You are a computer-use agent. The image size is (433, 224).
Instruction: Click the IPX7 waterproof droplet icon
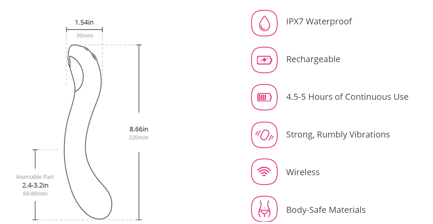(x=264, y=22)
